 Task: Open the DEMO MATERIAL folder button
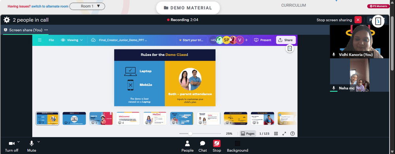pos(188,8)
